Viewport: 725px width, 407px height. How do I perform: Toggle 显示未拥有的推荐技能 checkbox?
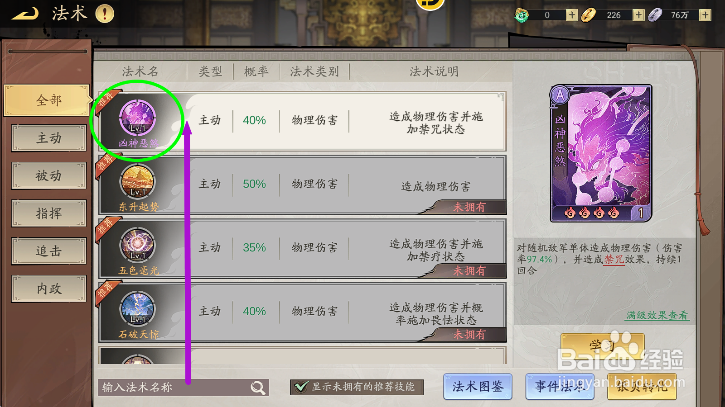point(301,387)
